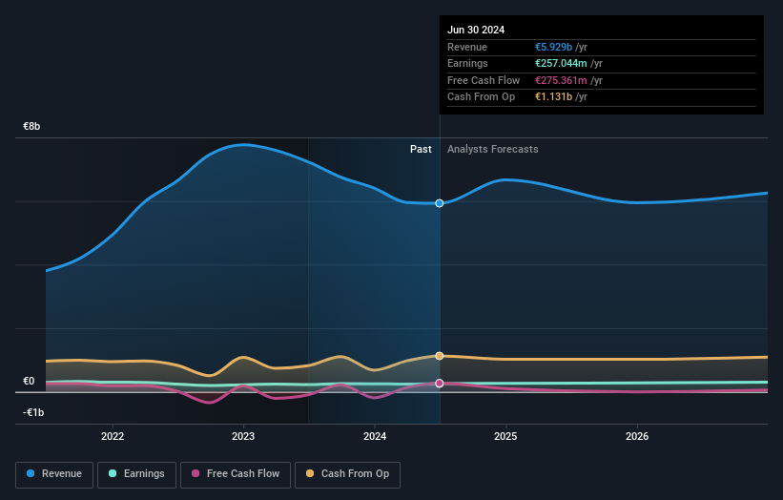Image resolution: width=783 pixels, height=500 pixels.
Task: Click the 2026 x-axis label
Action: (x=637, y=436)
